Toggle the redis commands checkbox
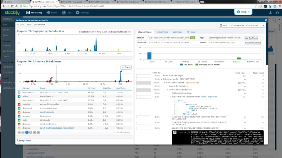Image resolution: width=282 pixels, height=158 pixels. (x=19, y=120)
